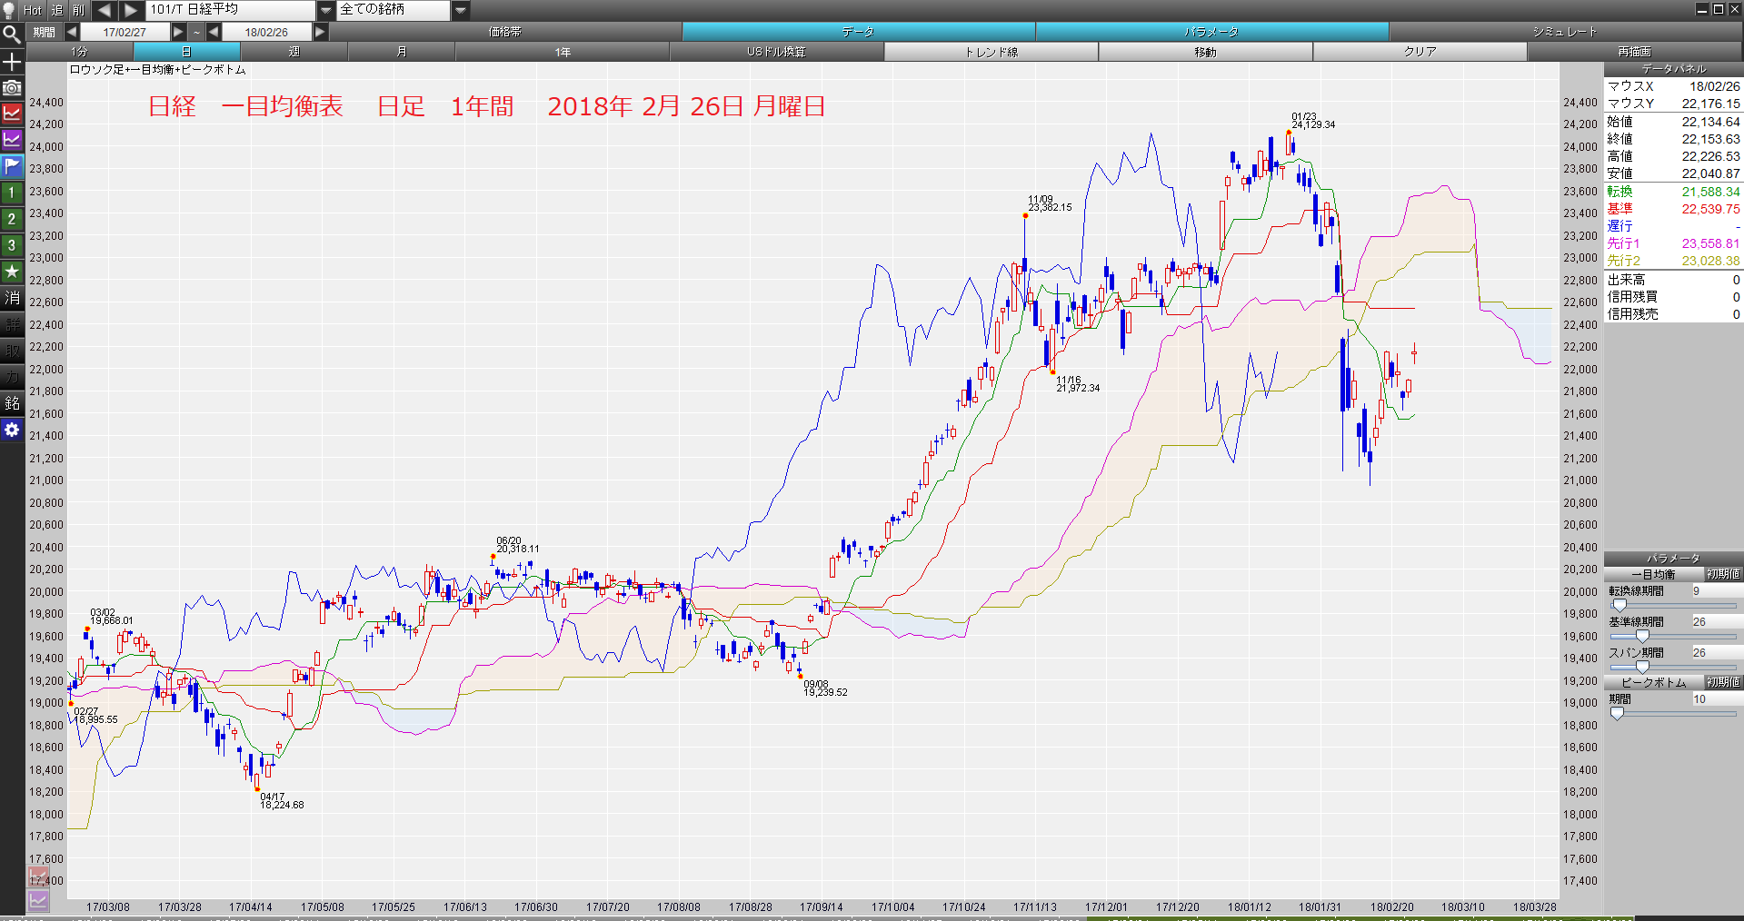Click the 詳 details sidebar button
This screenshot has width=1744, height=921.
tap(12, 324)
